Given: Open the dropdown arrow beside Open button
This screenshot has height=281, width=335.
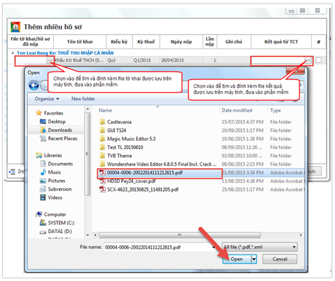Looking at the screenshot, I should click(254, 259).
